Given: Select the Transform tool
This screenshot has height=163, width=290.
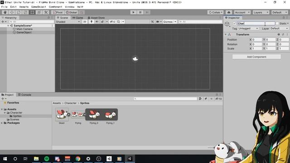Looking at the screenshot, I should [39, 12].
